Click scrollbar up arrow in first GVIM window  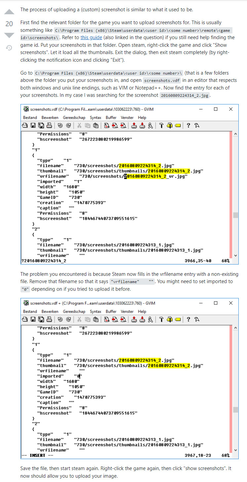[x=235, y=134]
